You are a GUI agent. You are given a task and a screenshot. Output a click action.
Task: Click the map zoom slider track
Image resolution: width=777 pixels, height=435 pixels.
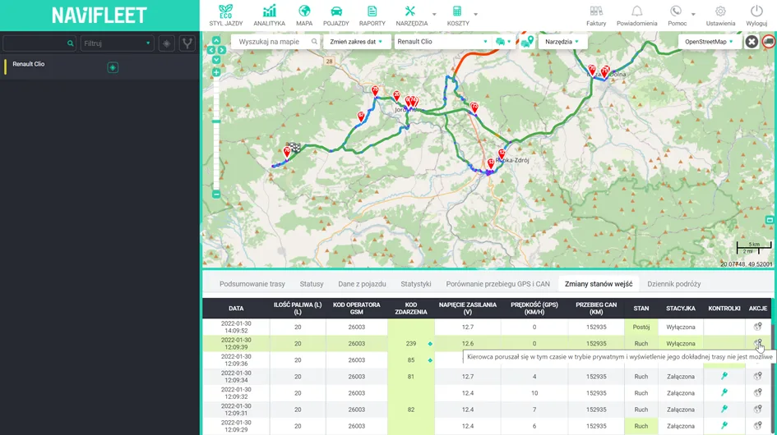click(x=216, y=134)
